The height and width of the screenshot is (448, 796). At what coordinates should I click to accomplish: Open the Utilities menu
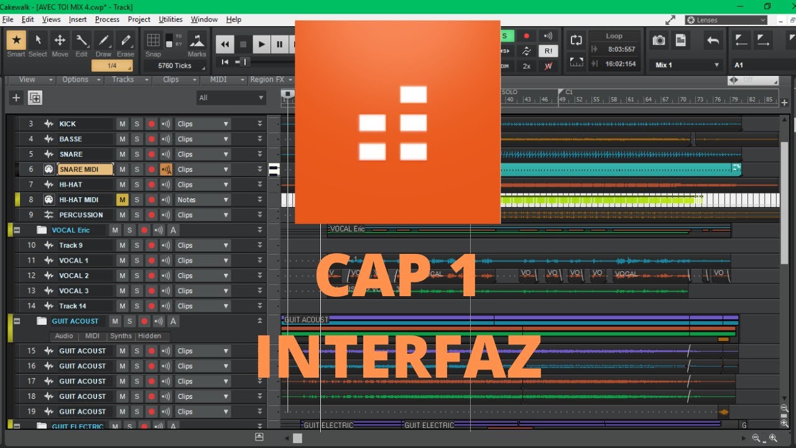[170, 19]
